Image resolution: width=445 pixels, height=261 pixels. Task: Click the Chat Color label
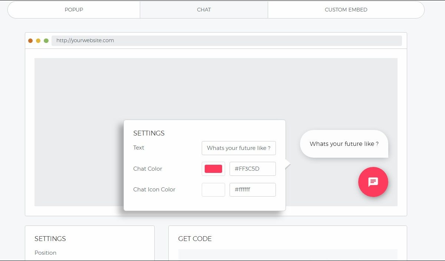click(148, 169)
